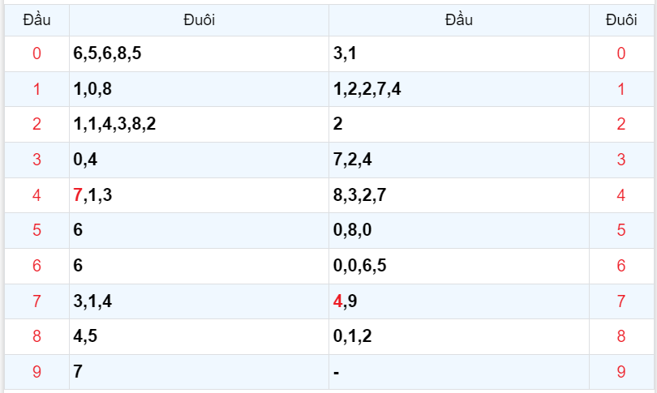Click the lone 2 cell beside 1,1,4,3,8,2
Image resolution: width=657 pixels, height=393 pixels.
[337, 125]
